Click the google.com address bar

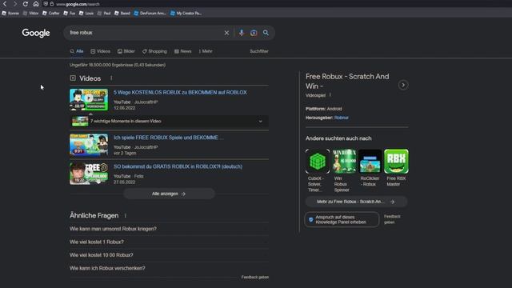(78, 4)
